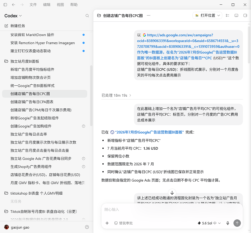
Task: Click the send up-arrow button
Action: (237, 223)
